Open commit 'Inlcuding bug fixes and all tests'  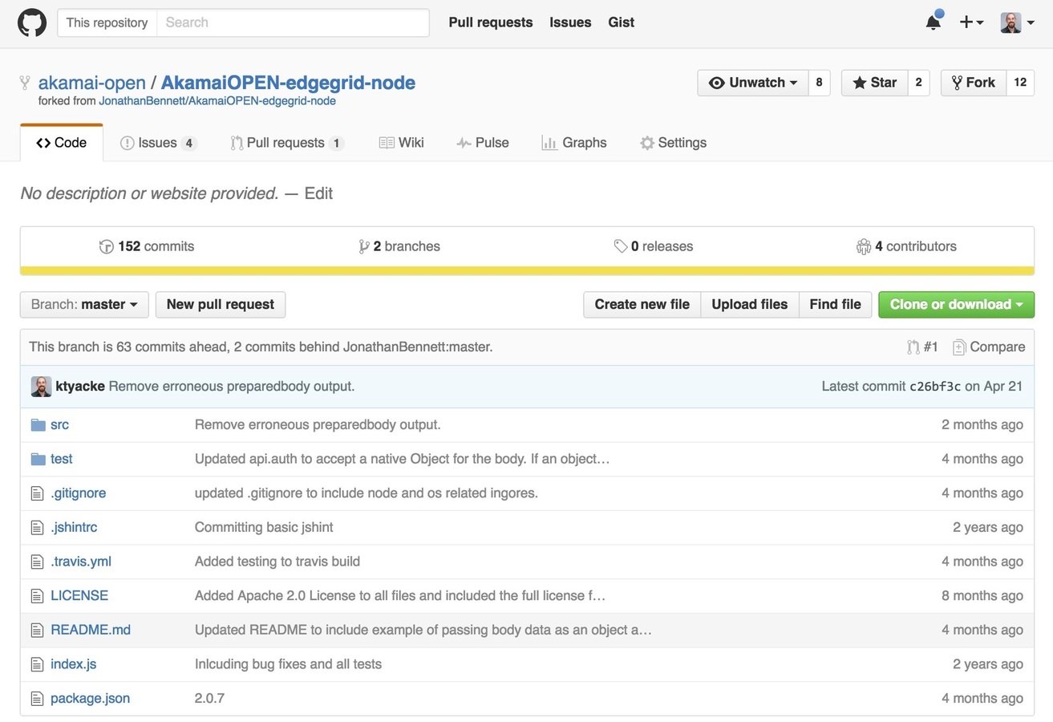289,664
